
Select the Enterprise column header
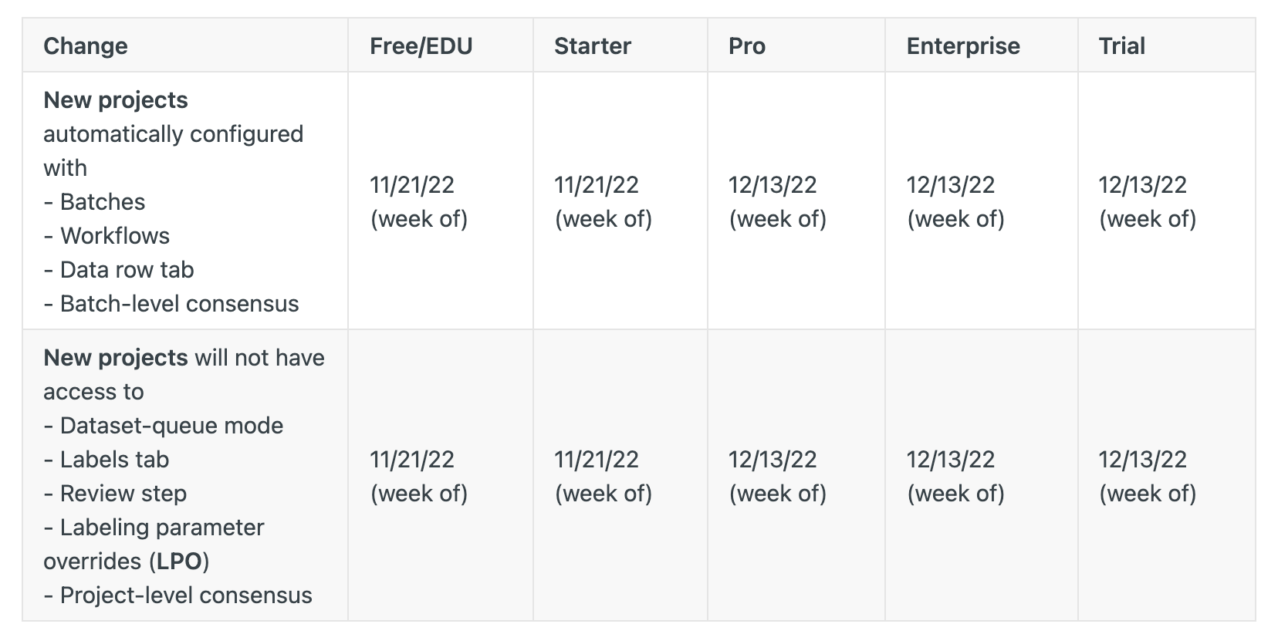(963, 46)
